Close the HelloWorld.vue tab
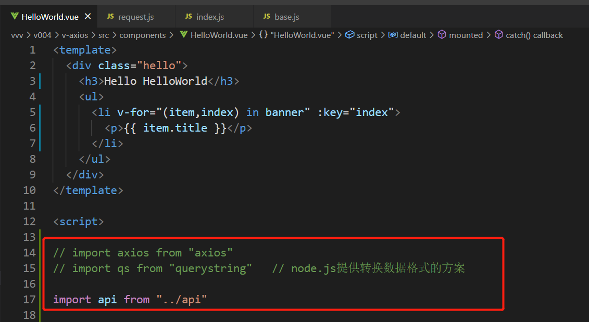Screen dimensions: 589x322 (88, 17)
